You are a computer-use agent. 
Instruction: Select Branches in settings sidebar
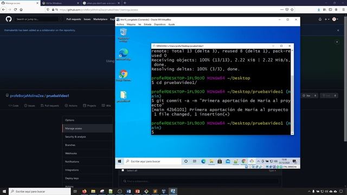88,145
